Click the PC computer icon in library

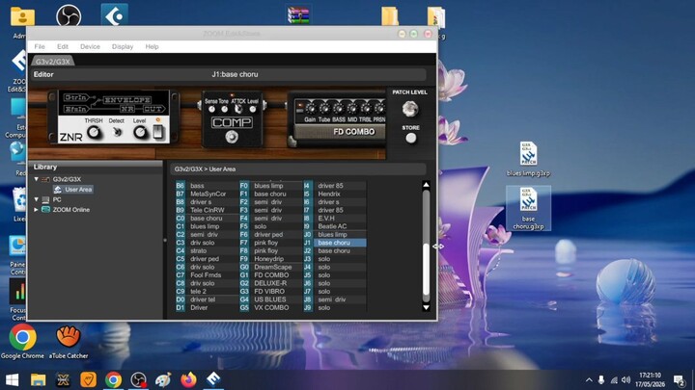click(x=45, y=199)
